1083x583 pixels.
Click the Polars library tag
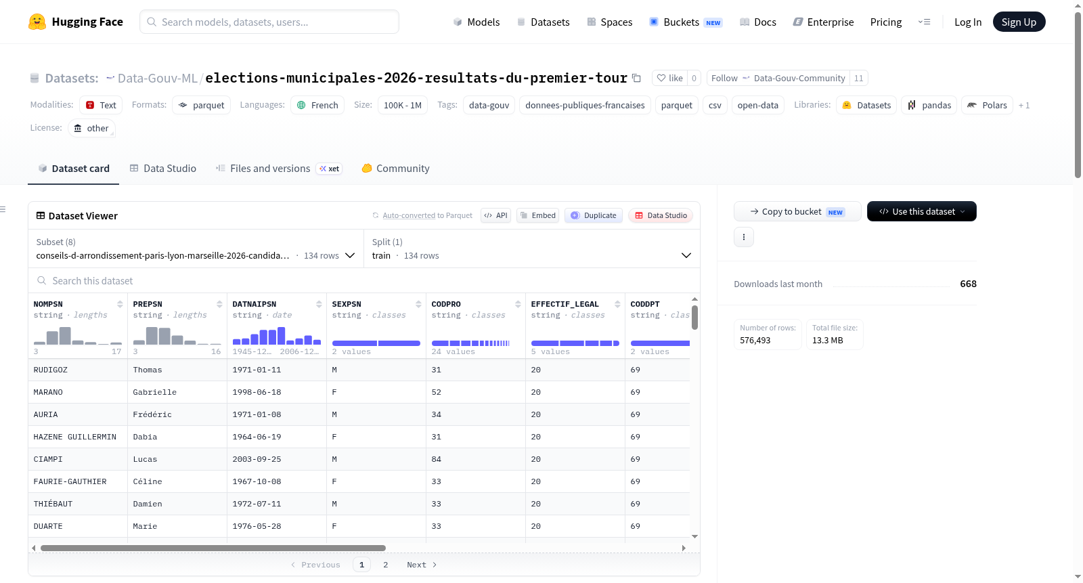[x=987, y=105]
